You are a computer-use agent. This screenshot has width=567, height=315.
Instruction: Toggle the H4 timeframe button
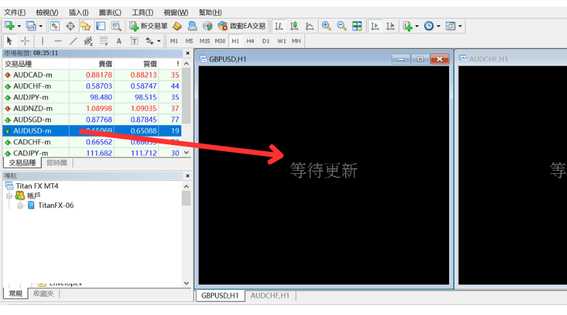coord(250,41)
